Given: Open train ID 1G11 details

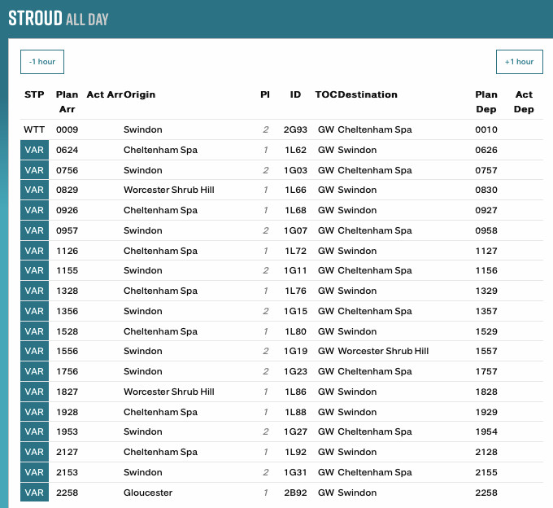Looking at the screenshot, I should pos(295,271).
